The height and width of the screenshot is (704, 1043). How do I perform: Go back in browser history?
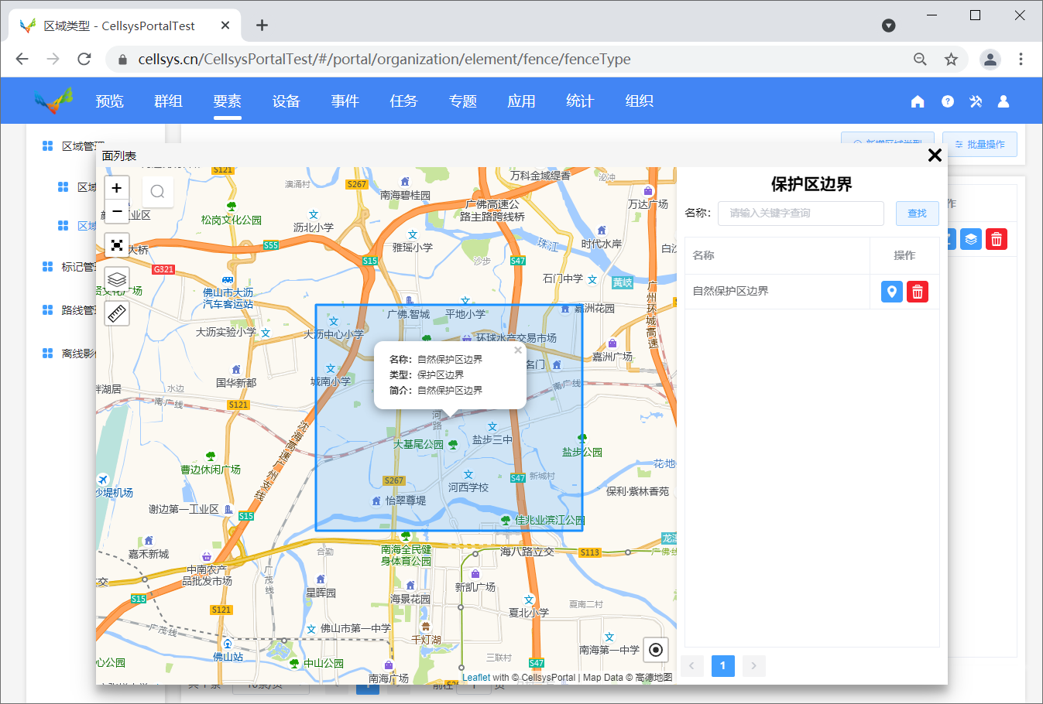point(22,59)
